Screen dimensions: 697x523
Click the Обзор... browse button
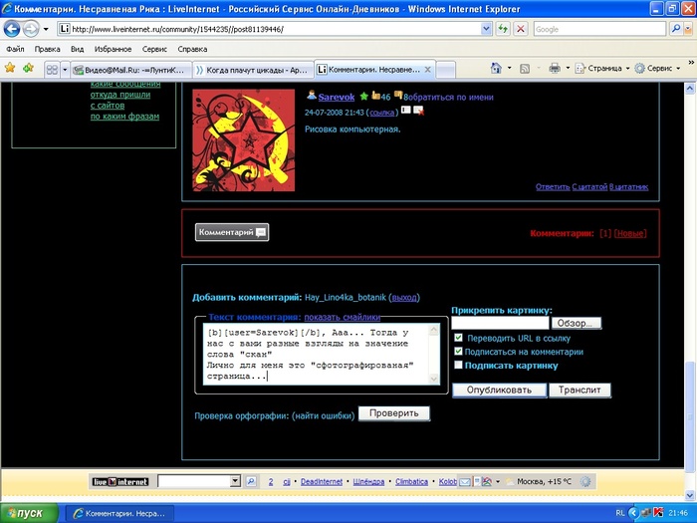tap(577, 323)
